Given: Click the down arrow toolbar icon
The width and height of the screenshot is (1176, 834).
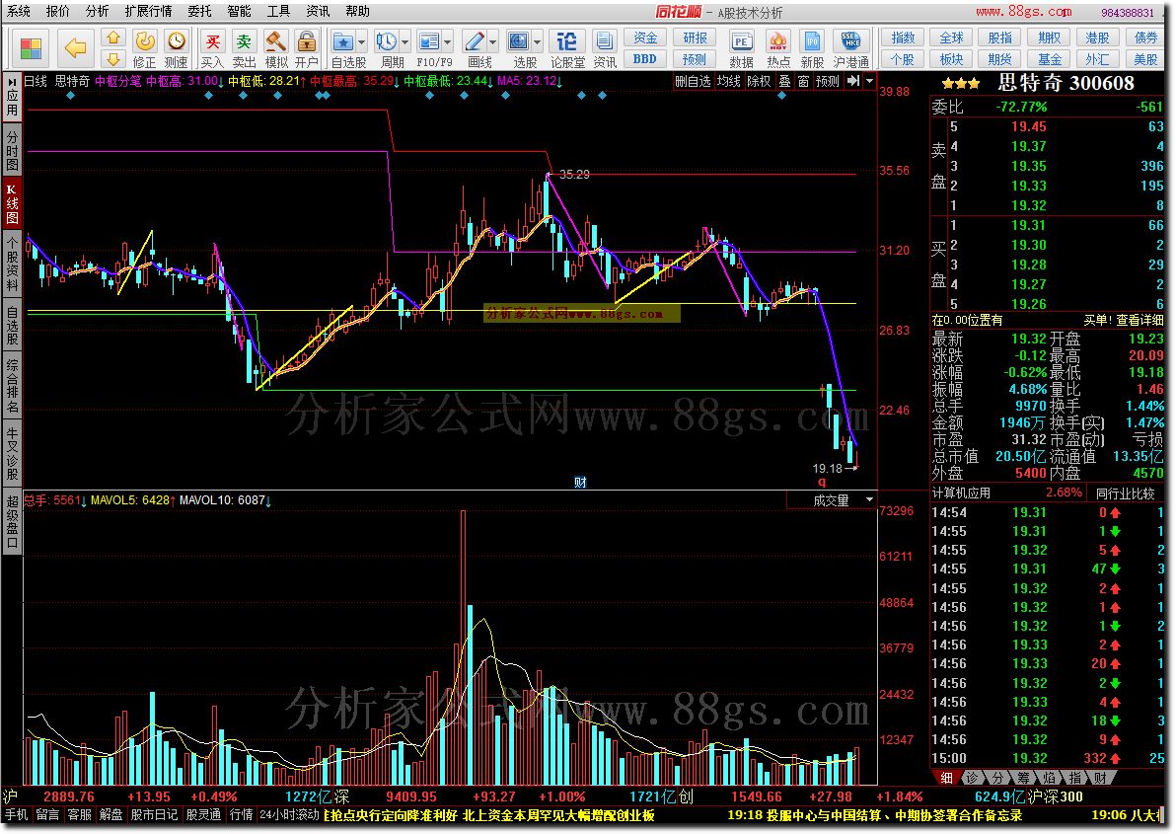Looking at the screenshot, I should click(112, 59).
